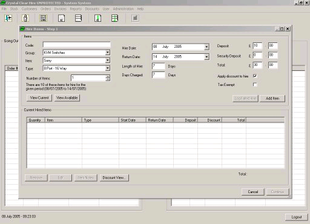This screenshot has height=224, width=310.
Task: Open the Orders menu
Action: pos(45,8)
